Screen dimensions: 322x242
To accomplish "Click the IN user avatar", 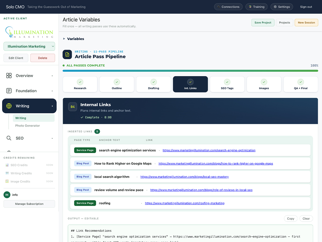I will [7, 195].
